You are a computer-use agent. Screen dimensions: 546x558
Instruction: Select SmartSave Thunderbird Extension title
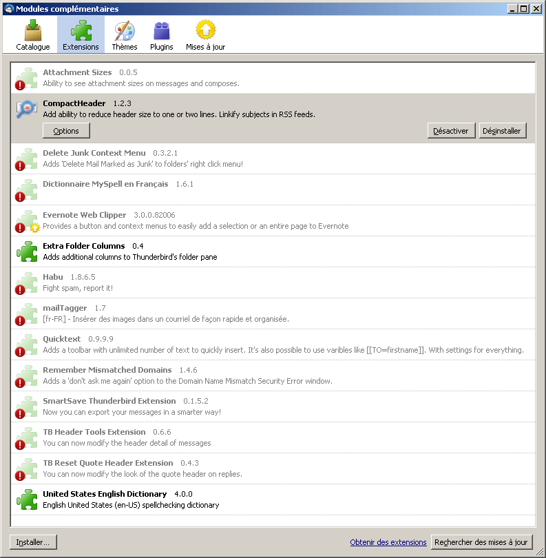point(109,401)
